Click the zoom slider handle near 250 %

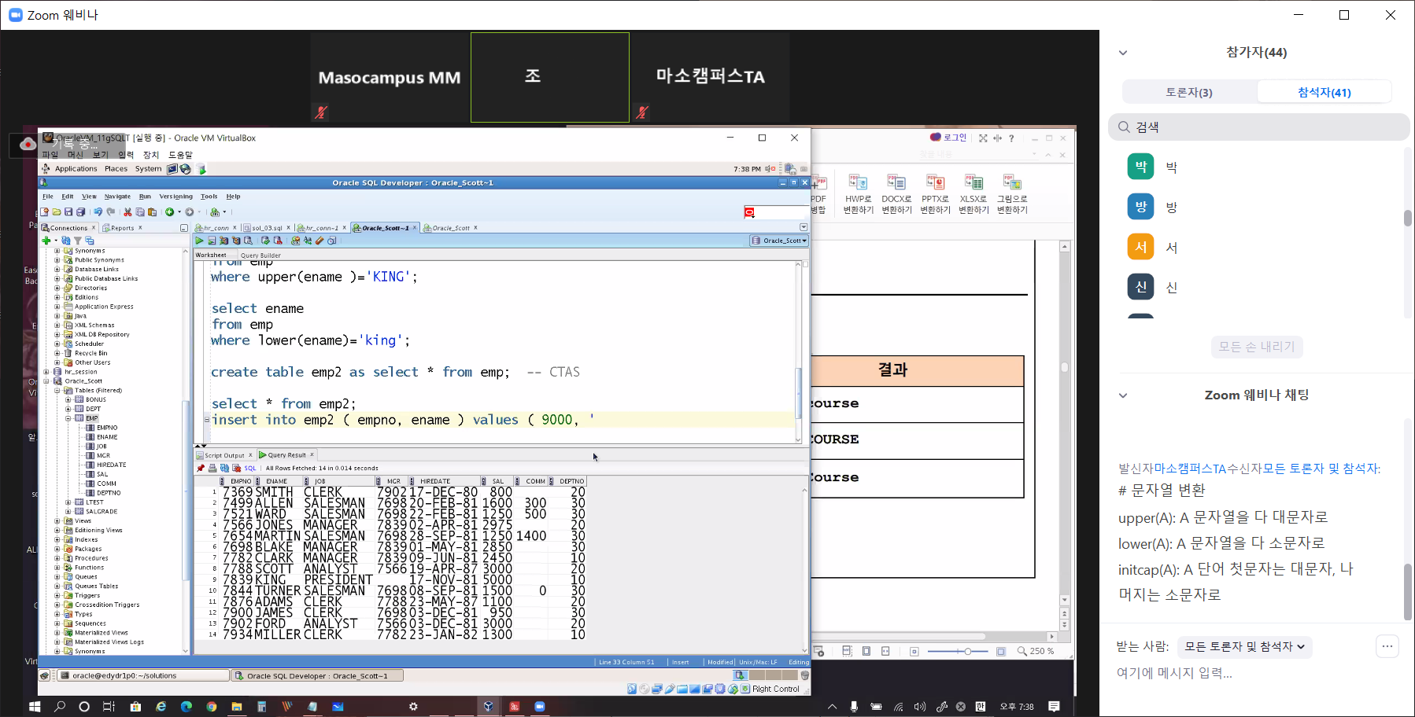point(967,651)
